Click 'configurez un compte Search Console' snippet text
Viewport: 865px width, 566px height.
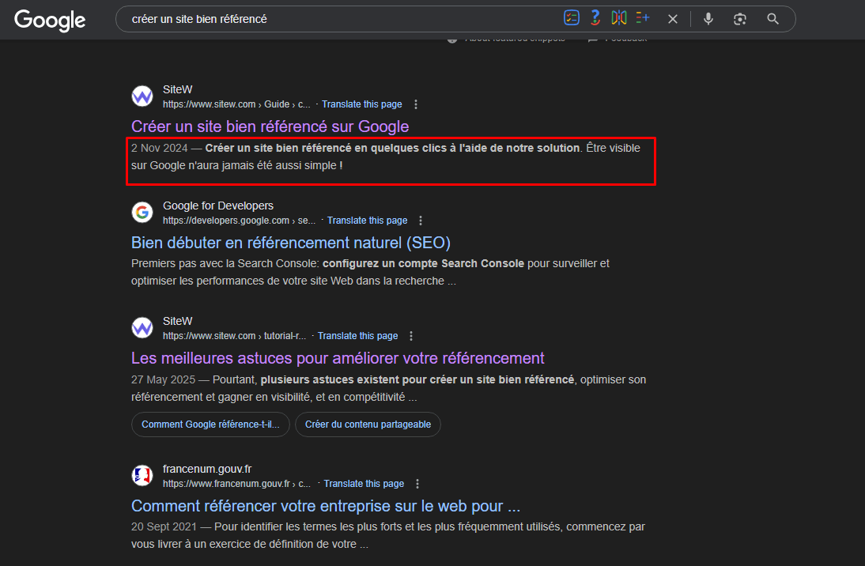423,264
